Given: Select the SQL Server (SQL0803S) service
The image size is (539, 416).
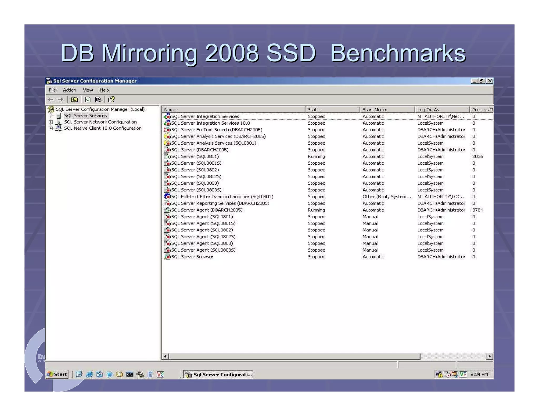Looking at the screenshot, I should tap(328, 190).
